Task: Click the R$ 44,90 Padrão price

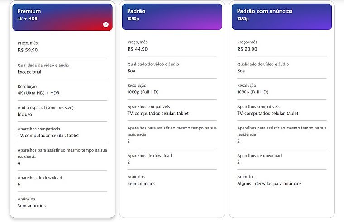Action: point(138,49)
